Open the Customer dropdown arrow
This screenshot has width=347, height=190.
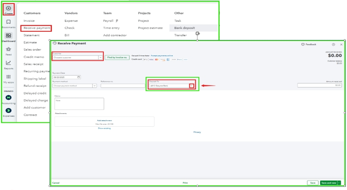coord(100,57)
